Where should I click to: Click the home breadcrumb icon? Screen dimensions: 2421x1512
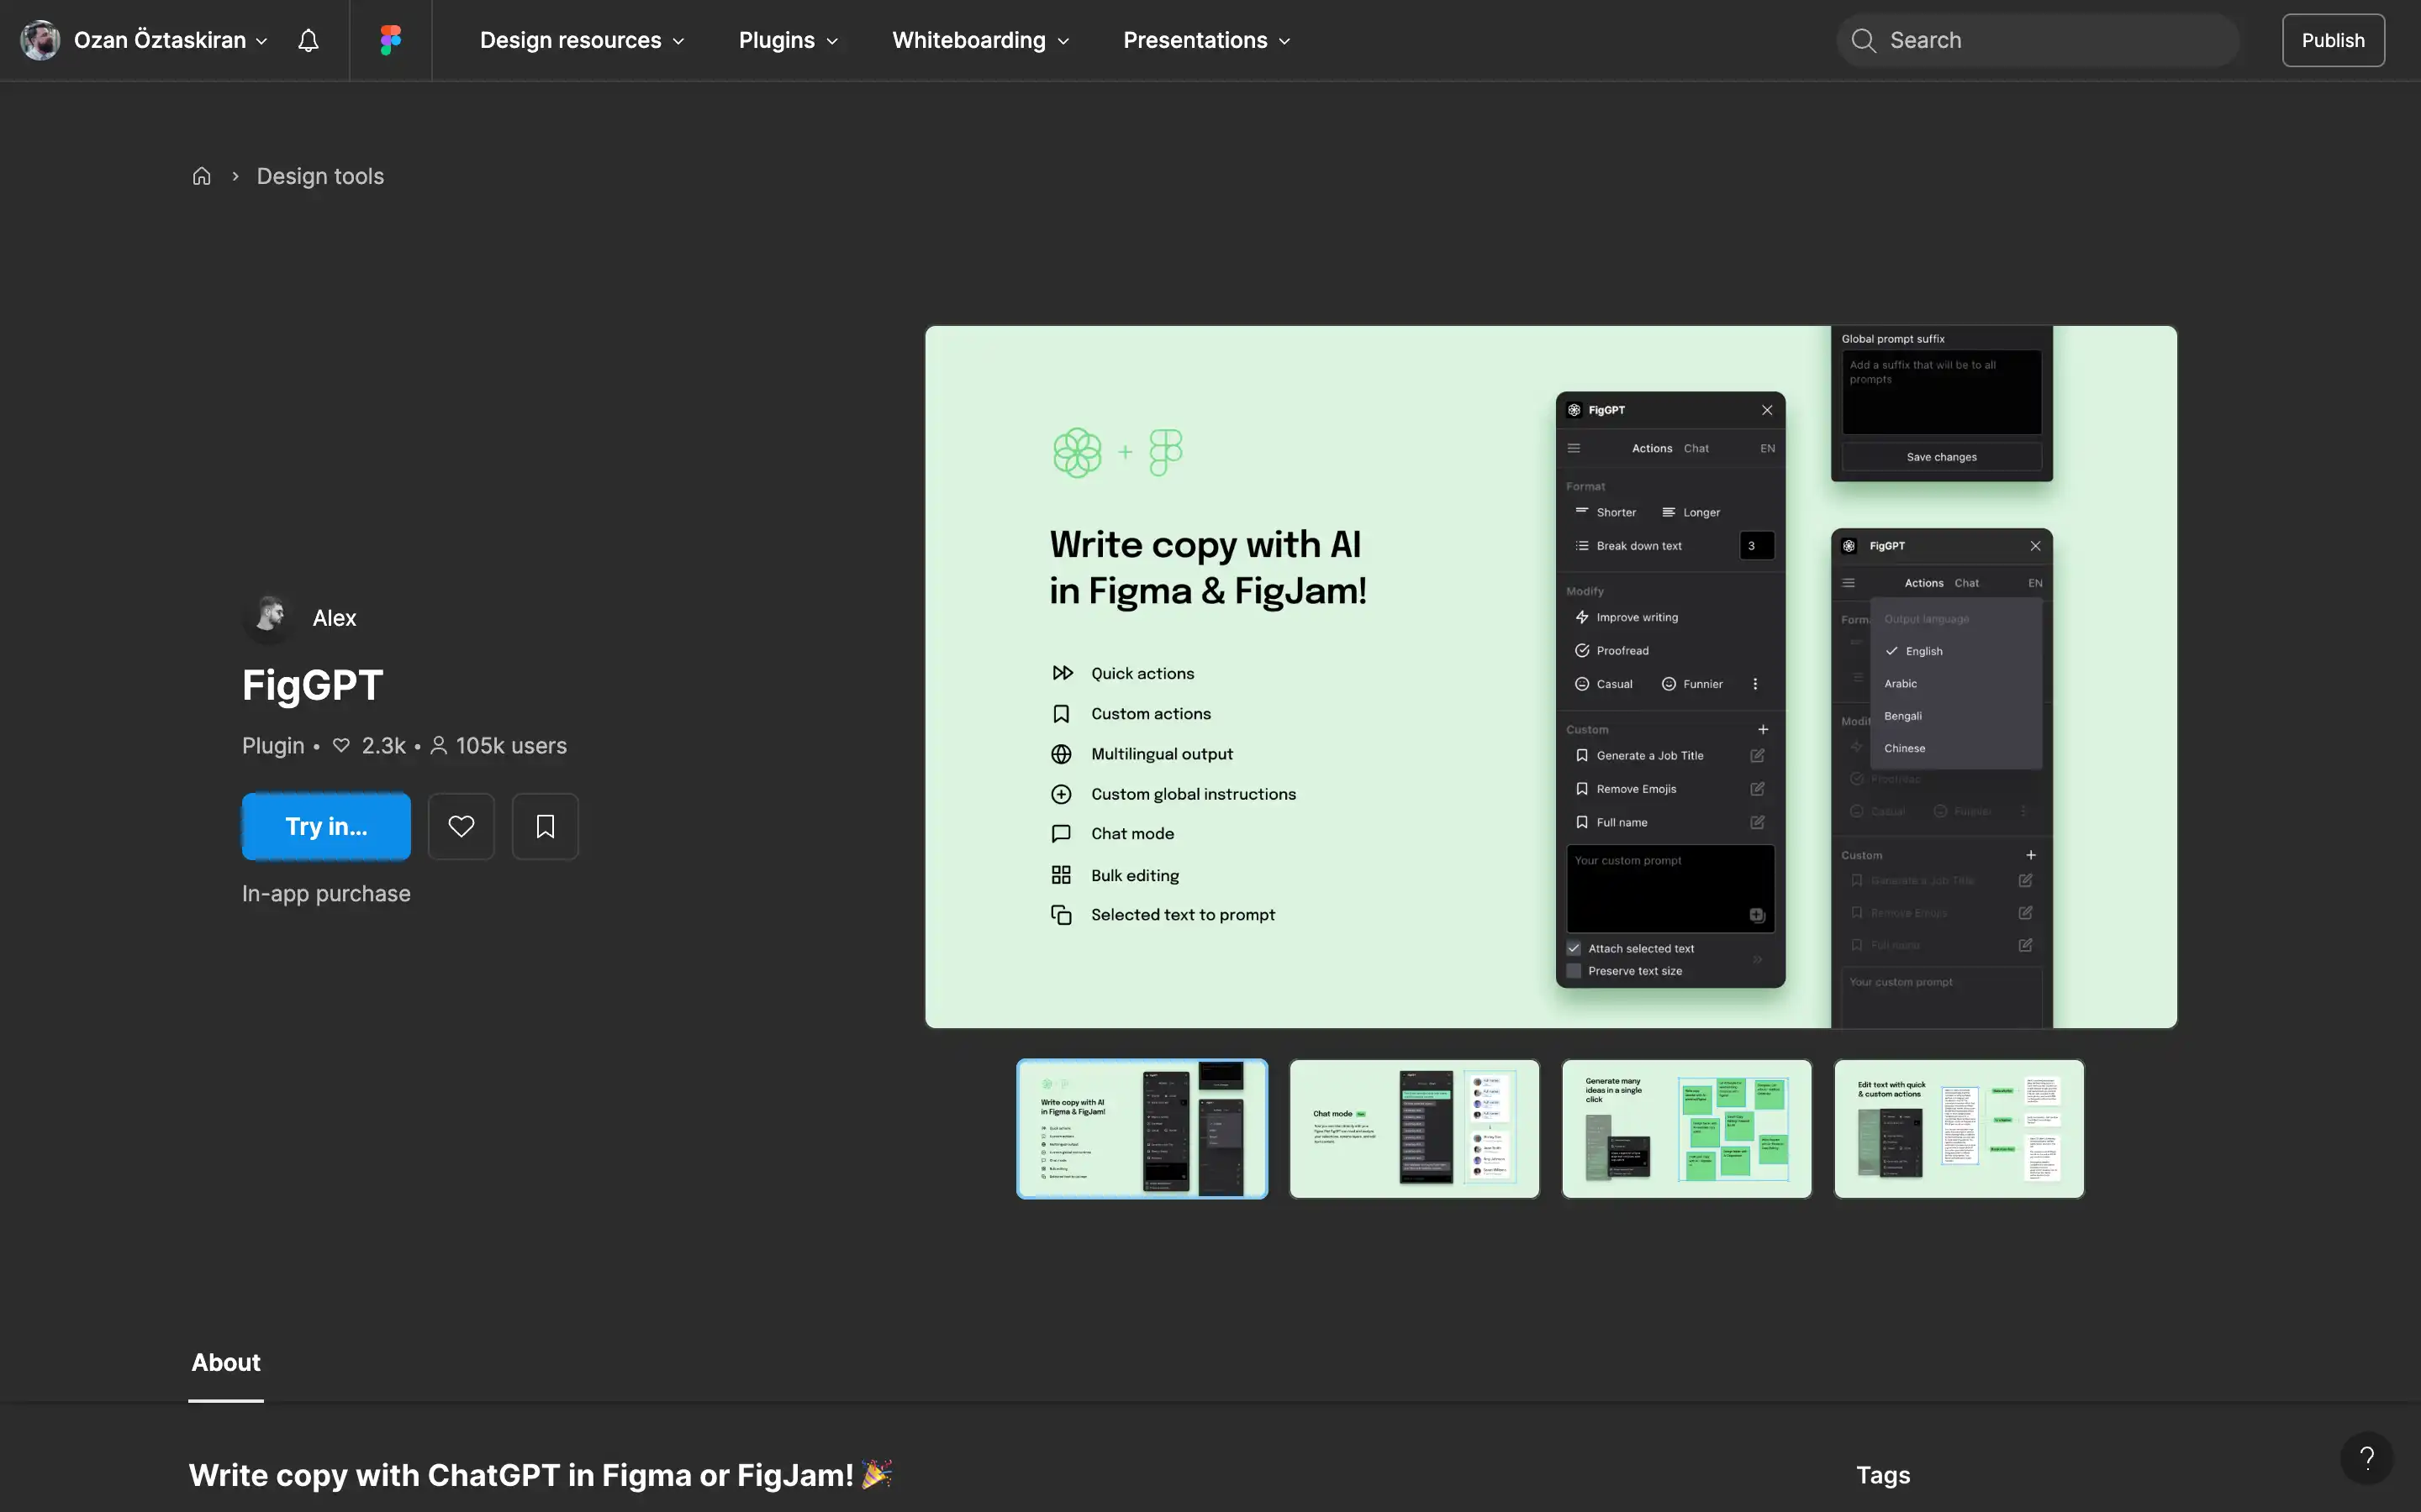tap(202, 176)
